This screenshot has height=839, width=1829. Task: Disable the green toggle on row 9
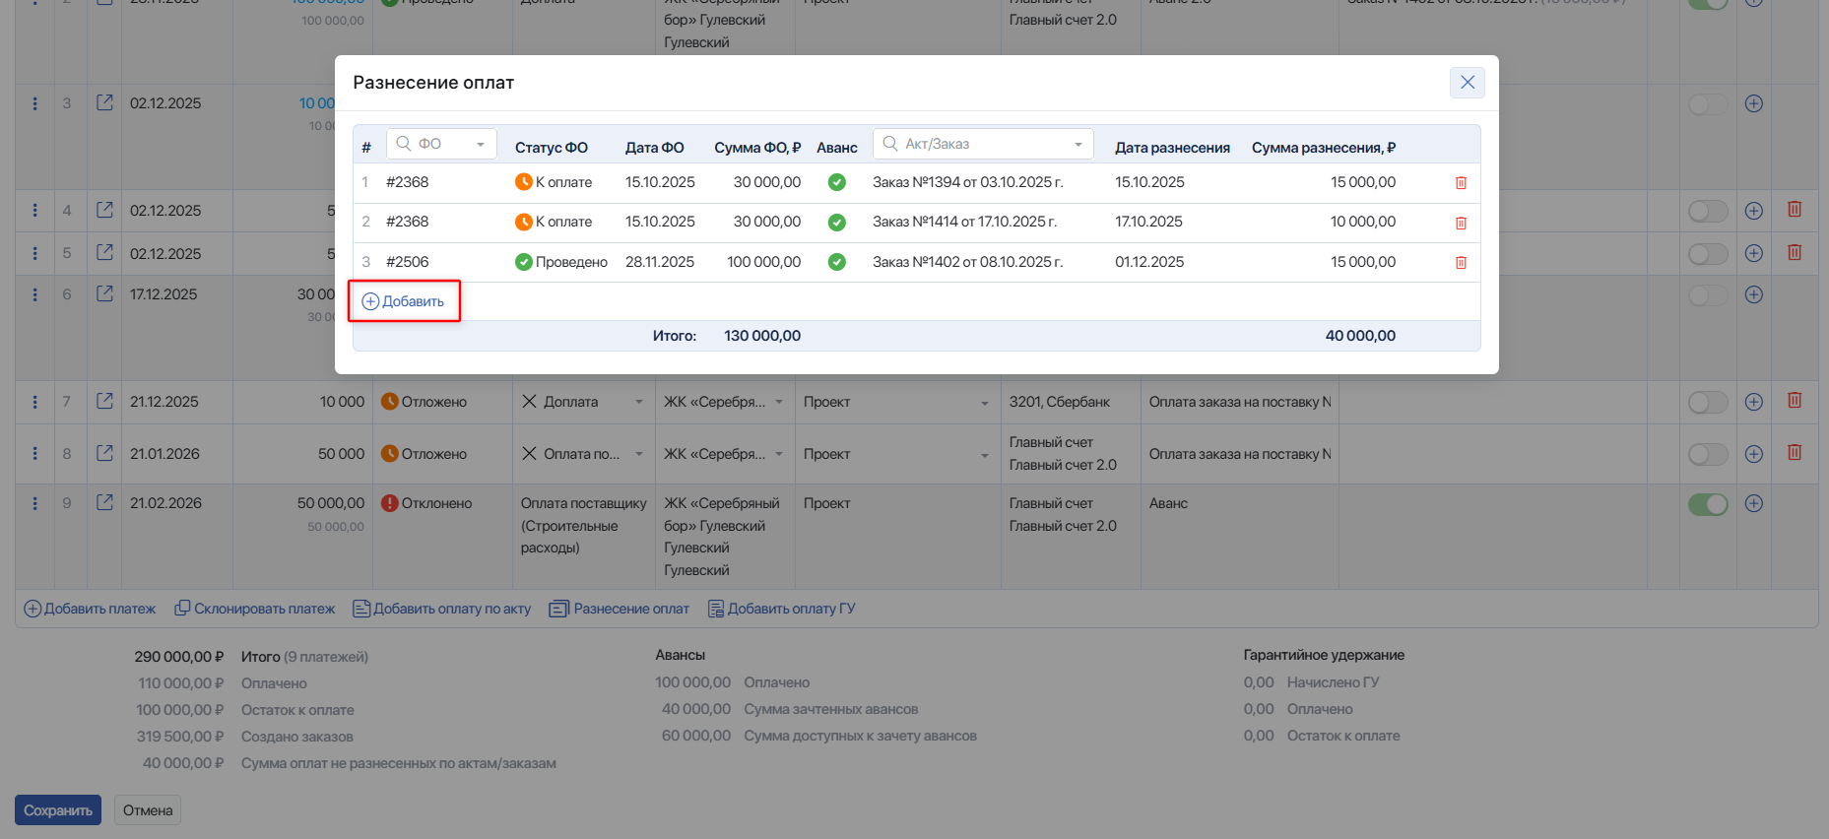tap(1708, 504)
